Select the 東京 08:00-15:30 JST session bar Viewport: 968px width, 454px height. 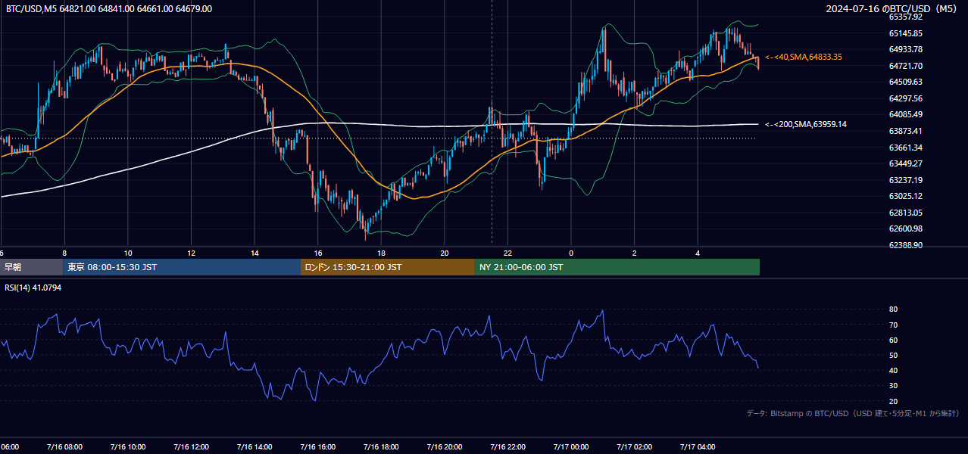coord(182,267)
